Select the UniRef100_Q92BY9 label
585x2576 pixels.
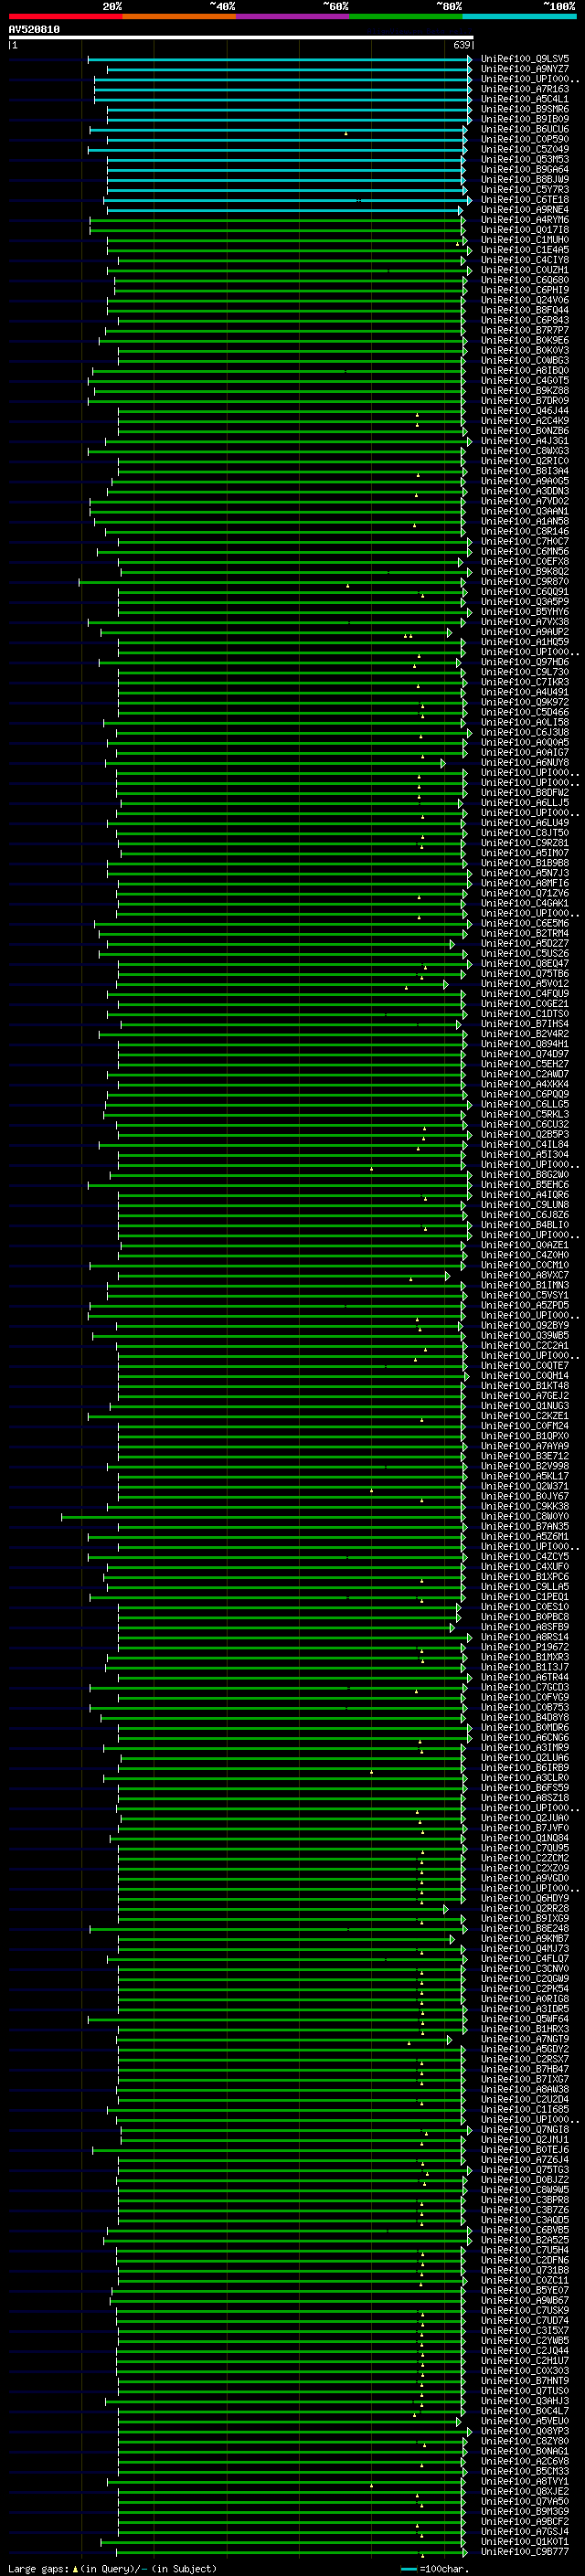[x=525, y=1326]
